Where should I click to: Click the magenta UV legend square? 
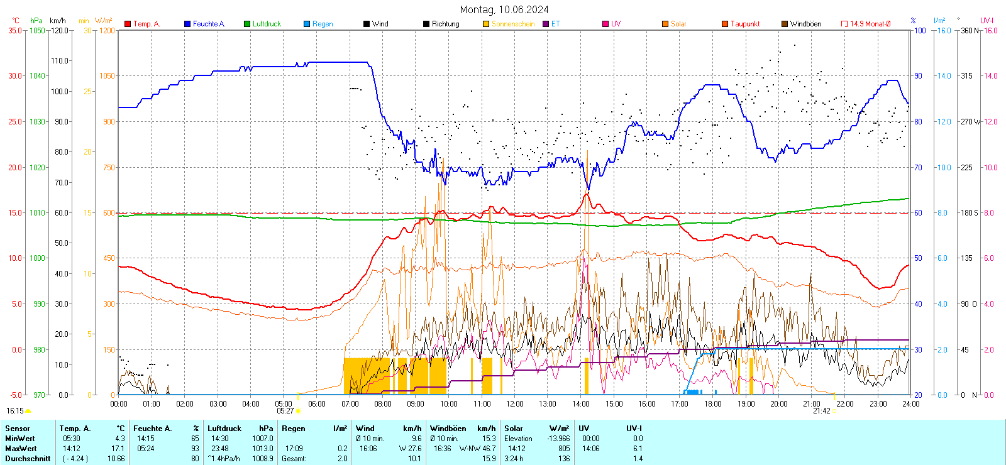coord(605,24)
